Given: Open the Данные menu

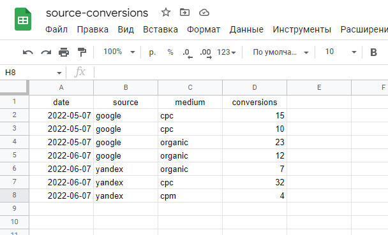Looking at the screenshot, I should pyautogui.click(x=246, y=29).
